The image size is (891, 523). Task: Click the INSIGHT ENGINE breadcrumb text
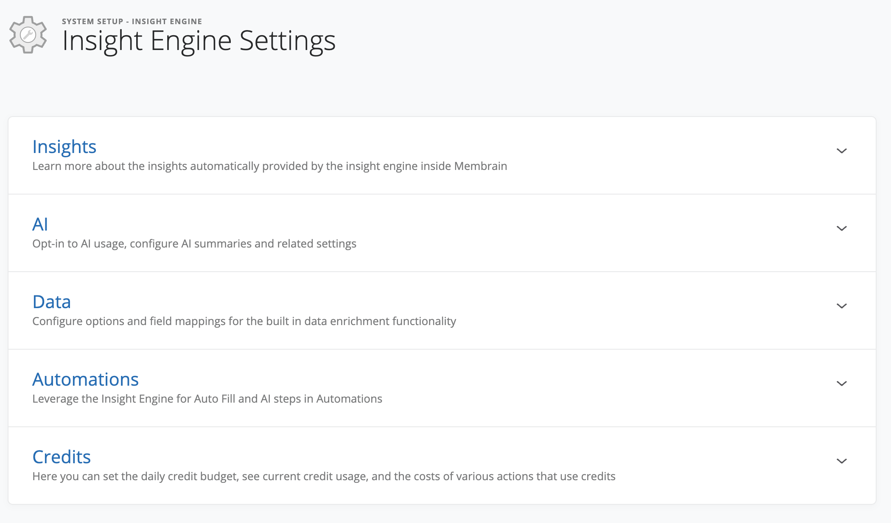point(167,22)
